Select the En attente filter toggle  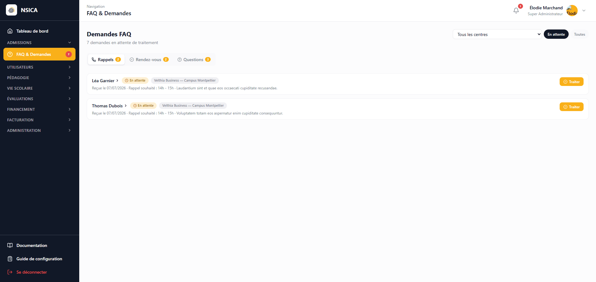(x=556, y=34)
